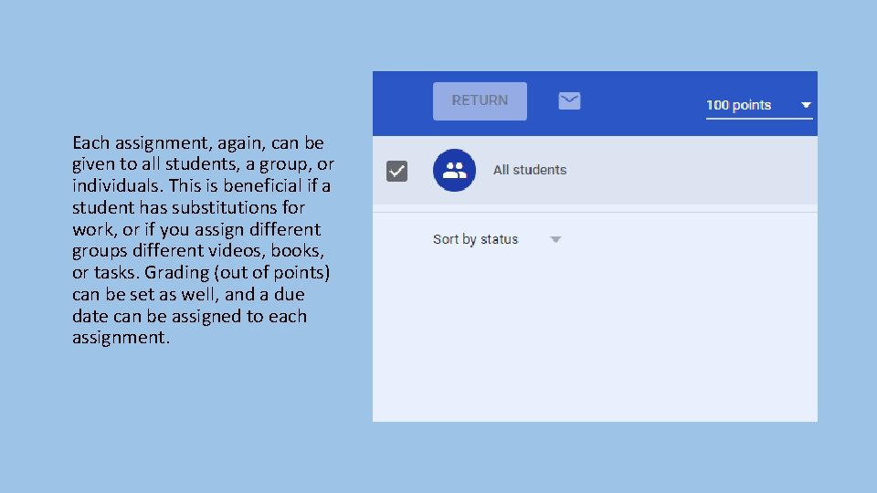Click the RETURN button
This screenshot has height=493, width=877.
tap(480, 101)
